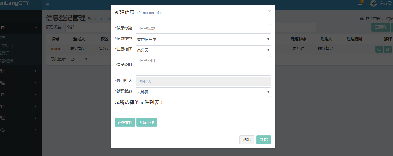This screenshot has width=393, height=156.
Task: Click the 选择文件 button
Action: click(125, 122)
